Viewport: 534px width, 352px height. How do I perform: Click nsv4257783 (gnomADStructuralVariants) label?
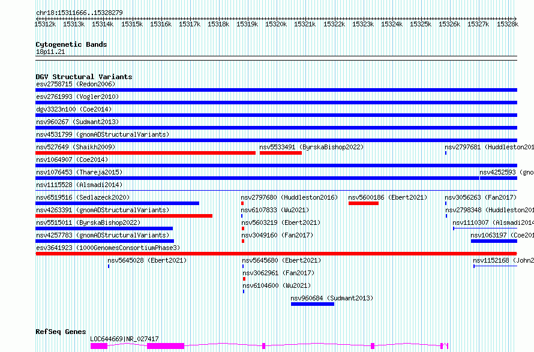[103, 235]
